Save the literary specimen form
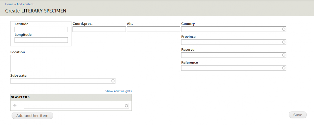Viewport: 314px width, 125px height. click(298, 115)
